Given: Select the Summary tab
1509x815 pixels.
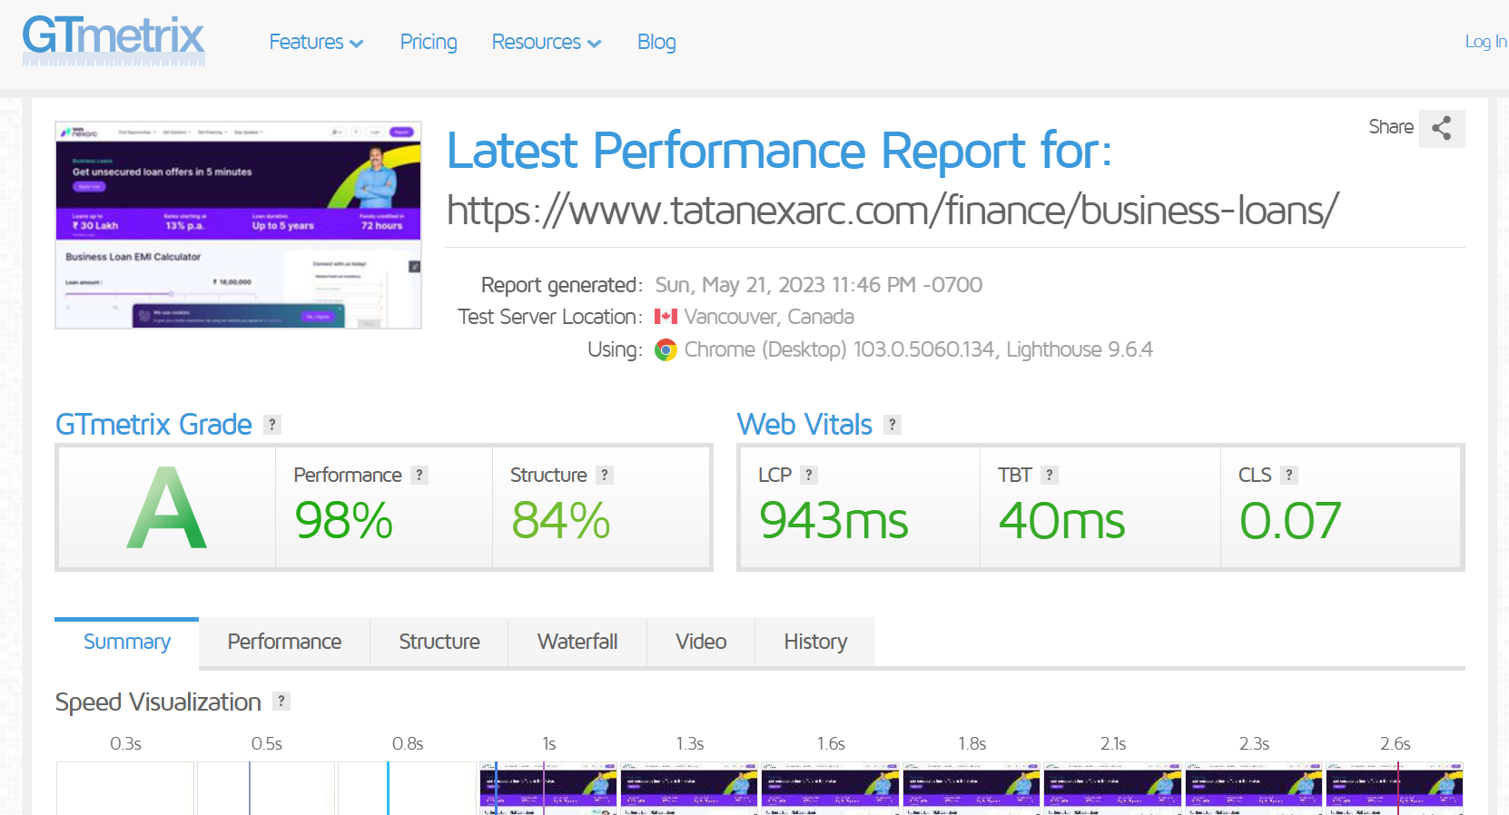Looking at the screenshot, I should tap(127, 643).
